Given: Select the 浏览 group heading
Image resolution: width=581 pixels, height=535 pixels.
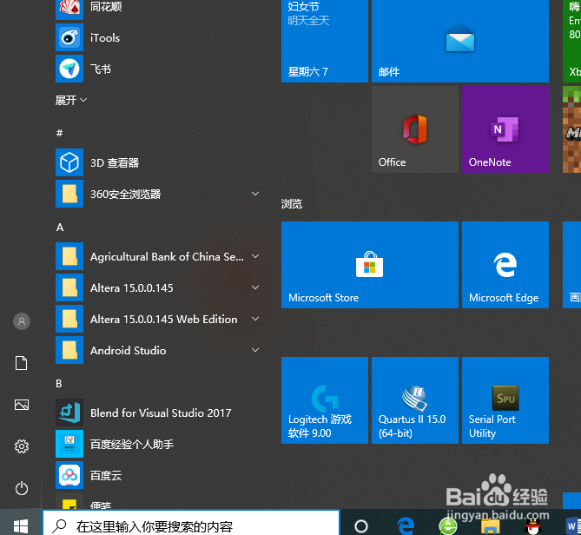Looking at the screenshot, I should pos(292,204).
